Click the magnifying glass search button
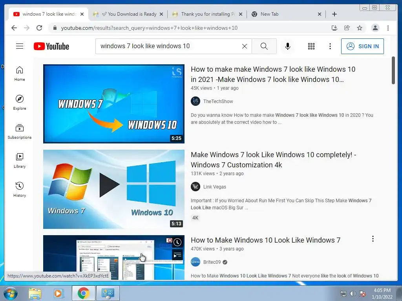Screen dimensions: 402x301 pos(264,46)
